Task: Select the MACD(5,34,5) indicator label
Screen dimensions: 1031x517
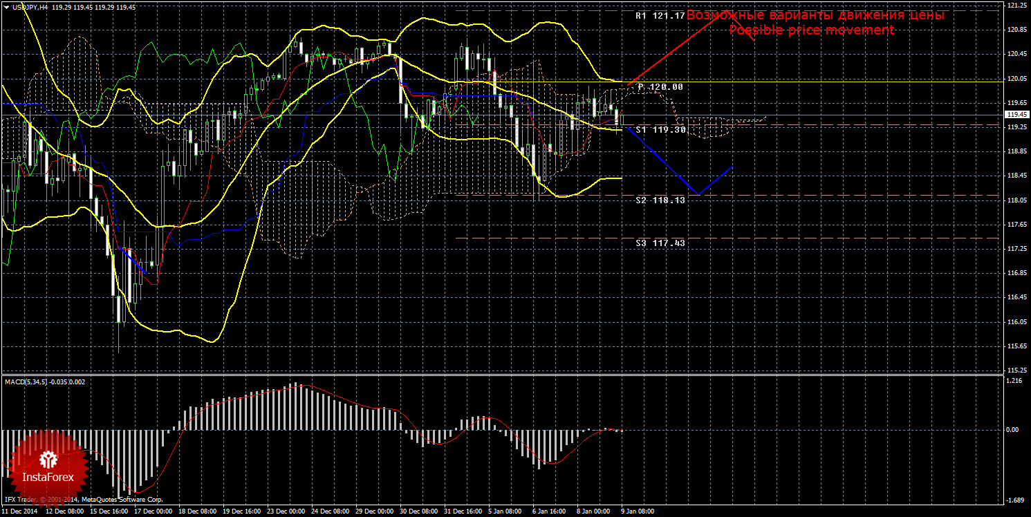Action: [25, 382]
